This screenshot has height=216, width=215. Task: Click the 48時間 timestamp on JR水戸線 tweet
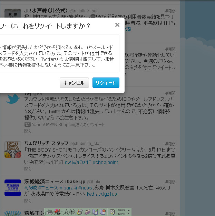pyautogui.click(x=170, y=11)
